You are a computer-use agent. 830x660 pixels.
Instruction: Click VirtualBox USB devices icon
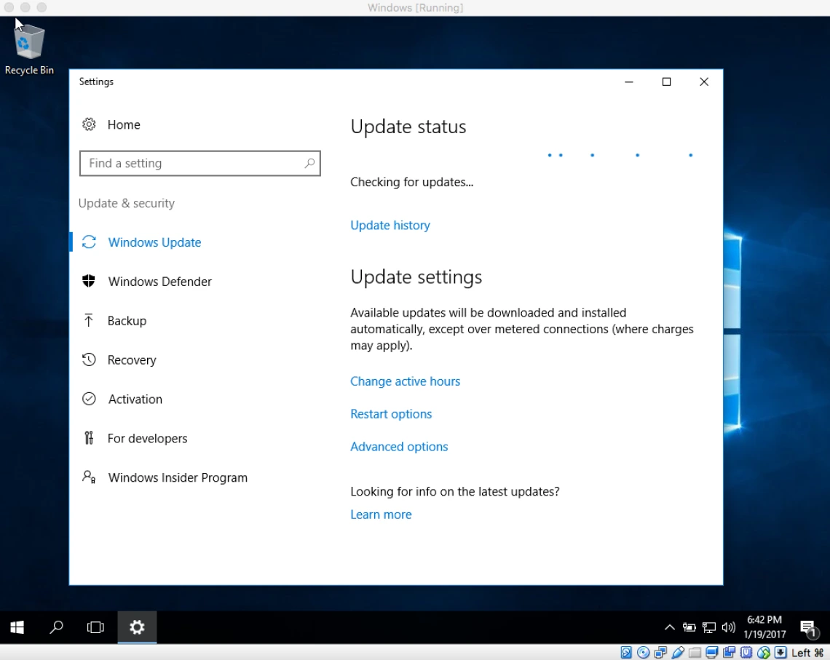point(678,653)
